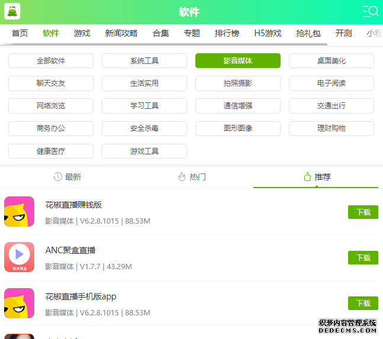Open the 新闻攻略 nav tab
This screenshot has width=383, height=339.
pyautogui.click(x=121, y=33)
